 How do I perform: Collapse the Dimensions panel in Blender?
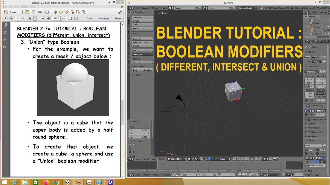(313, 67)
